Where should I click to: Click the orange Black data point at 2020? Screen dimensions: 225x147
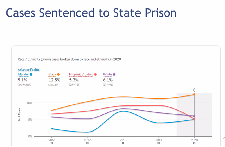point(194,95)
